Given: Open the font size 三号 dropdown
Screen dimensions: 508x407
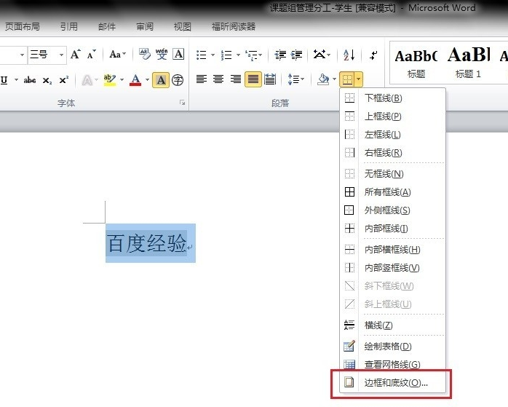Looking at the screenshot, I should pyautogui.click(x=62, y=55).
